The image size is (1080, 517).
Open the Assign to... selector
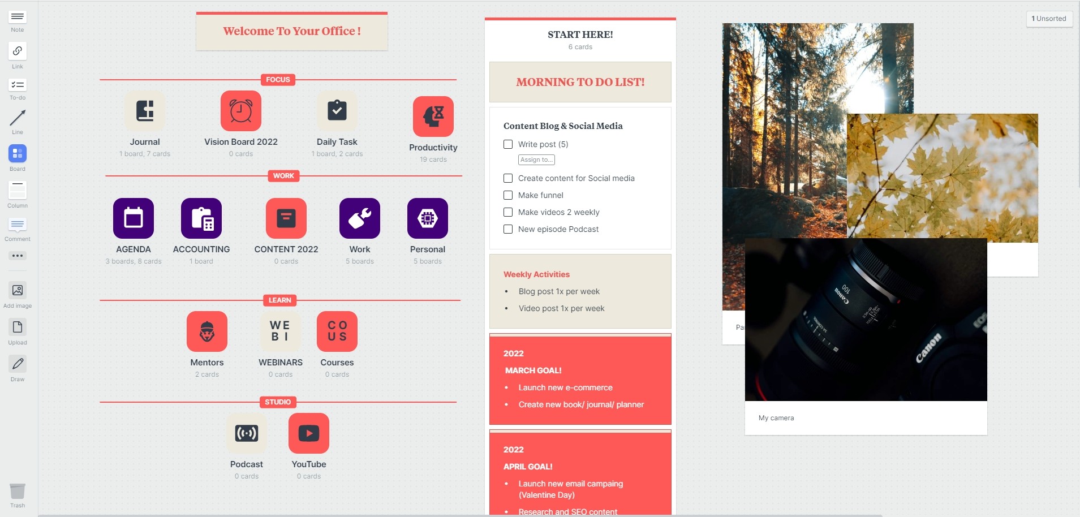(536, 160)
